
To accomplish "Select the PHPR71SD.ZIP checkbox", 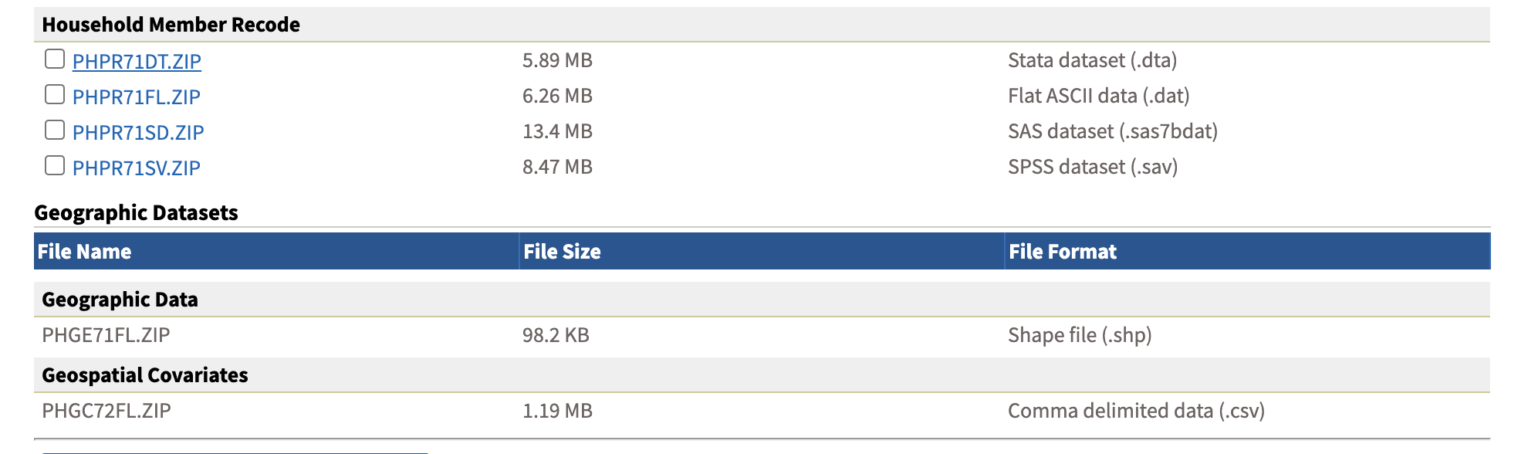I will (x=55, y=130).
